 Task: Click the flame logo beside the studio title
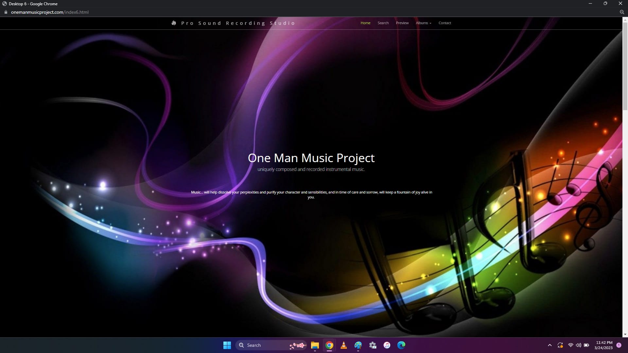click(174, 23)
